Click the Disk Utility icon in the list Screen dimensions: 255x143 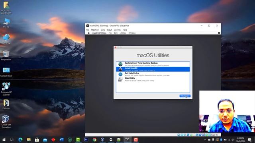tap(120, 79)
